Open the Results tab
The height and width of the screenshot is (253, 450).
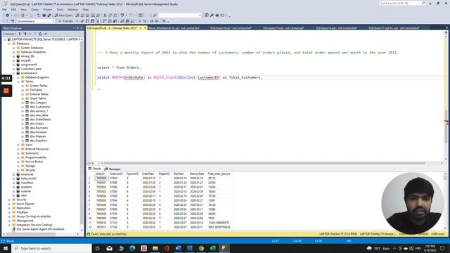click(x=95, y=169)
